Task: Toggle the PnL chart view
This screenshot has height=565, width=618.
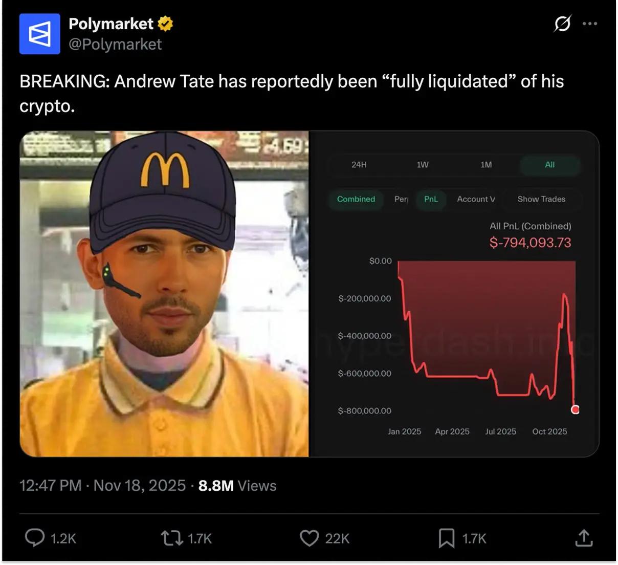Action: pos(431,199)
